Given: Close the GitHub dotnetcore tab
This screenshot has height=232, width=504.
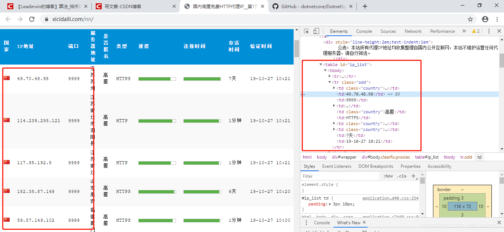Looking at the screenshot, I should point(351,7).
